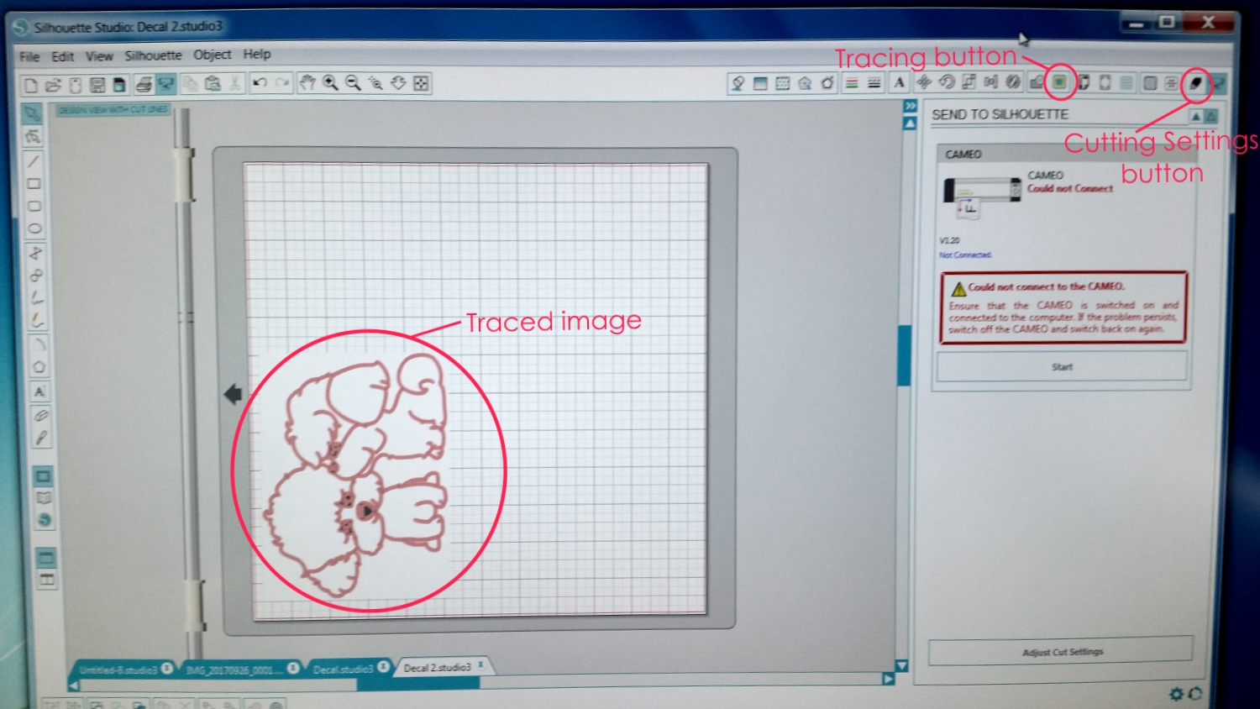Select the Eraser tool

click(39, 415)
